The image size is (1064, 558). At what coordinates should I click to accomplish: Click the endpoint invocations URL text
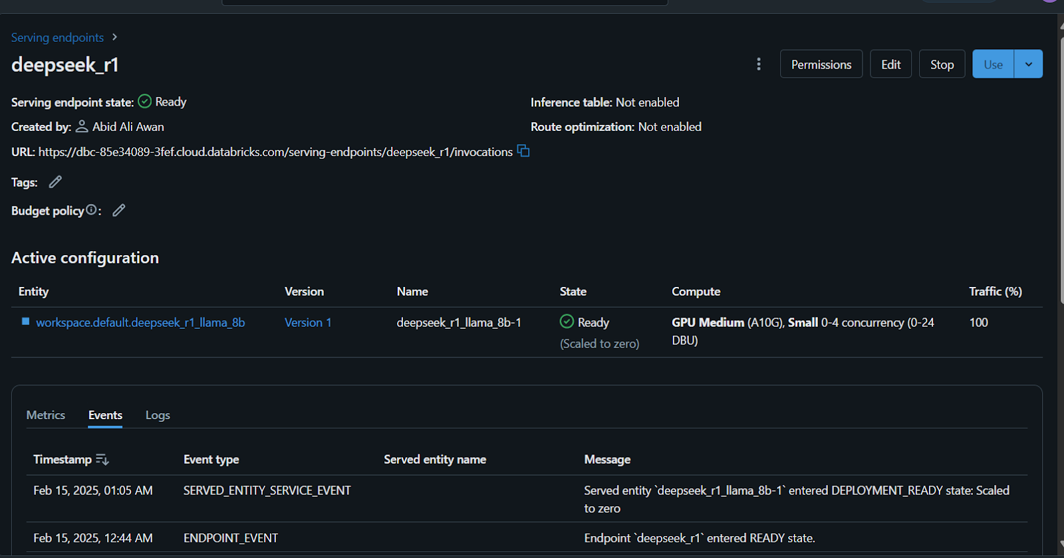click(275, 152)
